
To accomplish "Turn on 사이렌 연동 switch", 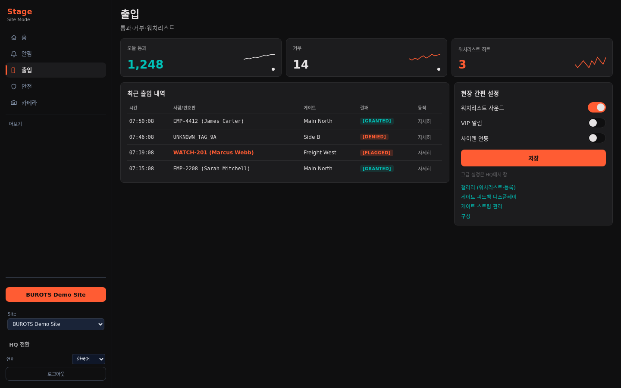I will click(597, 138).
